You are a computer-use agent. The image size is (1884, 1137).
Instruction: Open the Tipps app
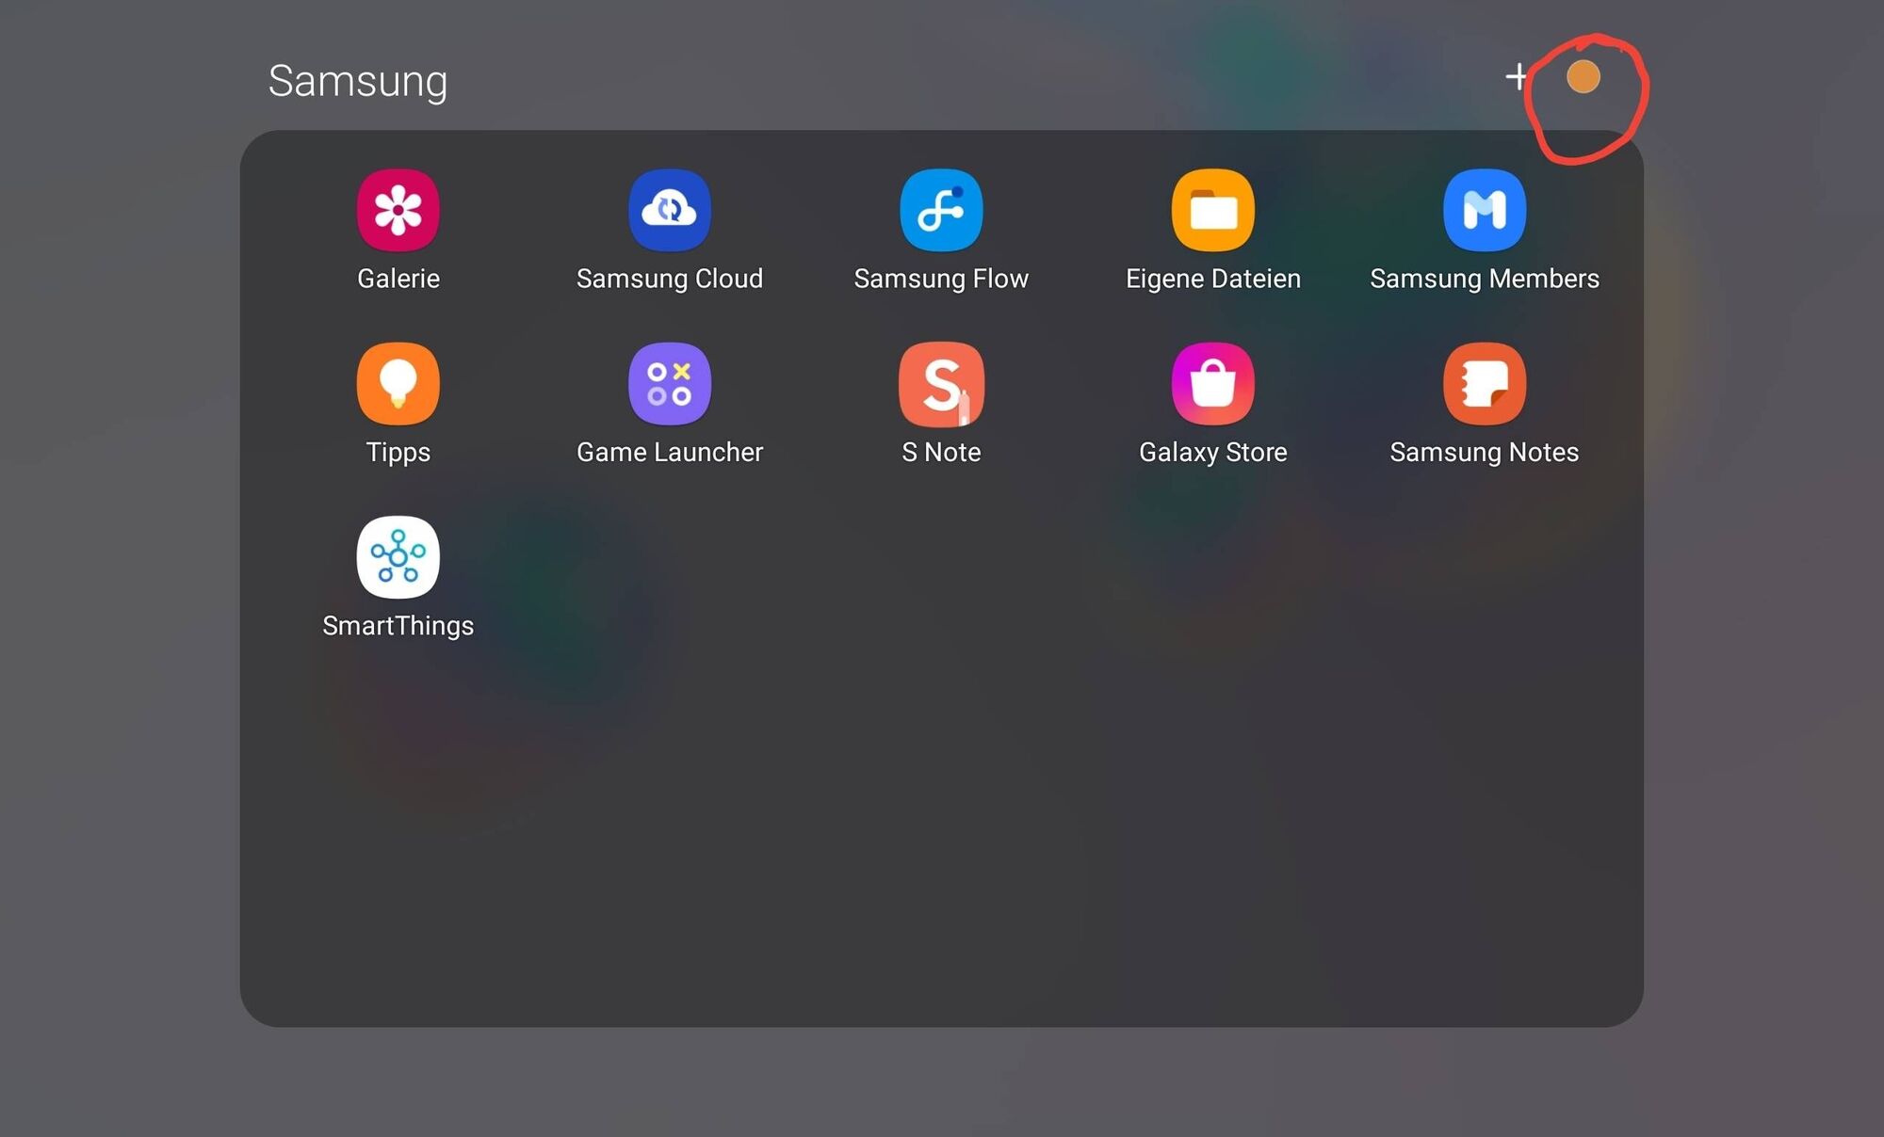pos(398,384)
